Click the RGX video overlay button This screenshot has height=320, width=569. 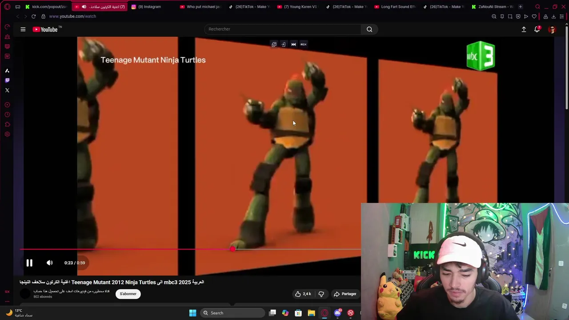(x=303, y=44)
